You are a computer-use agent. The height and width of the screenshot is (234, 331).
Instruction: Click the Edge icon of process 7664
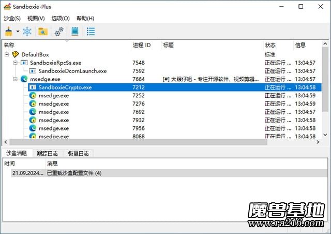coord(24,79)
